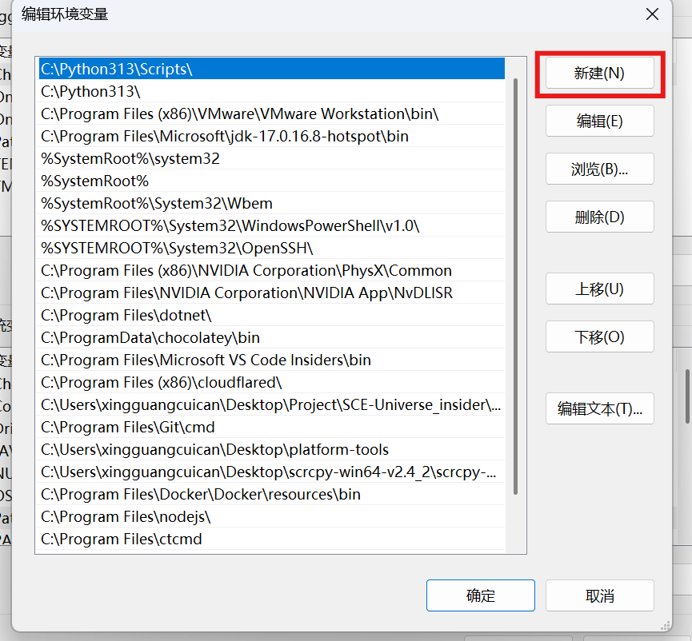Pick the WindowsPowerShell\v1.0\ path entry

tap(230, 226)
